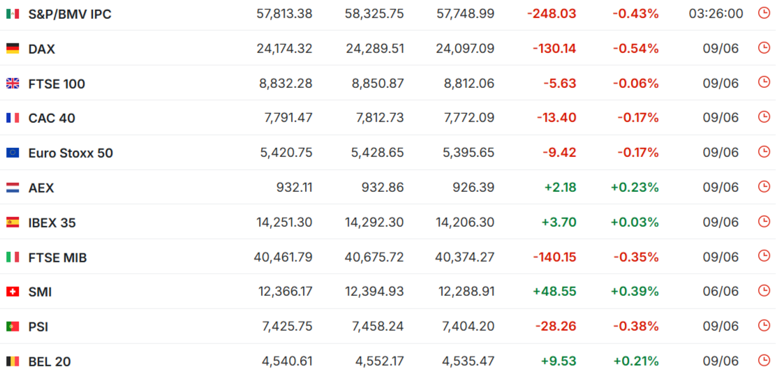Viewport: 777px width, 374px height.
Task: Click the clock icon in the BEL 20 row
Action: (764, 361)
